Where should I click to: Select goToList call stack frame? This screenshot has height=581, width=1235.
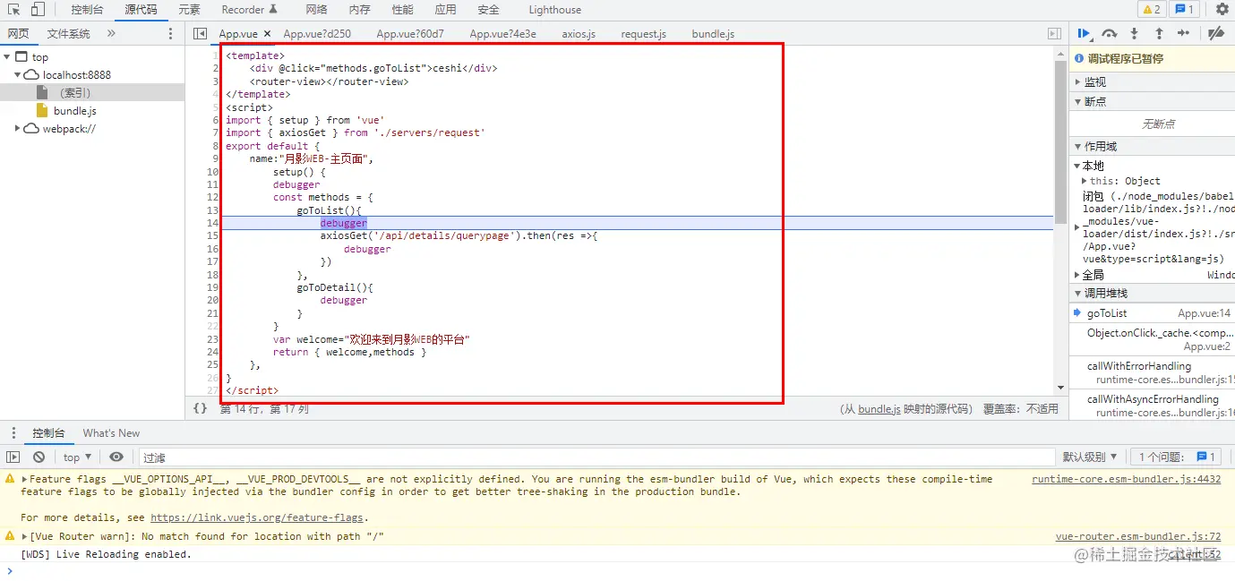[1152, 313]
